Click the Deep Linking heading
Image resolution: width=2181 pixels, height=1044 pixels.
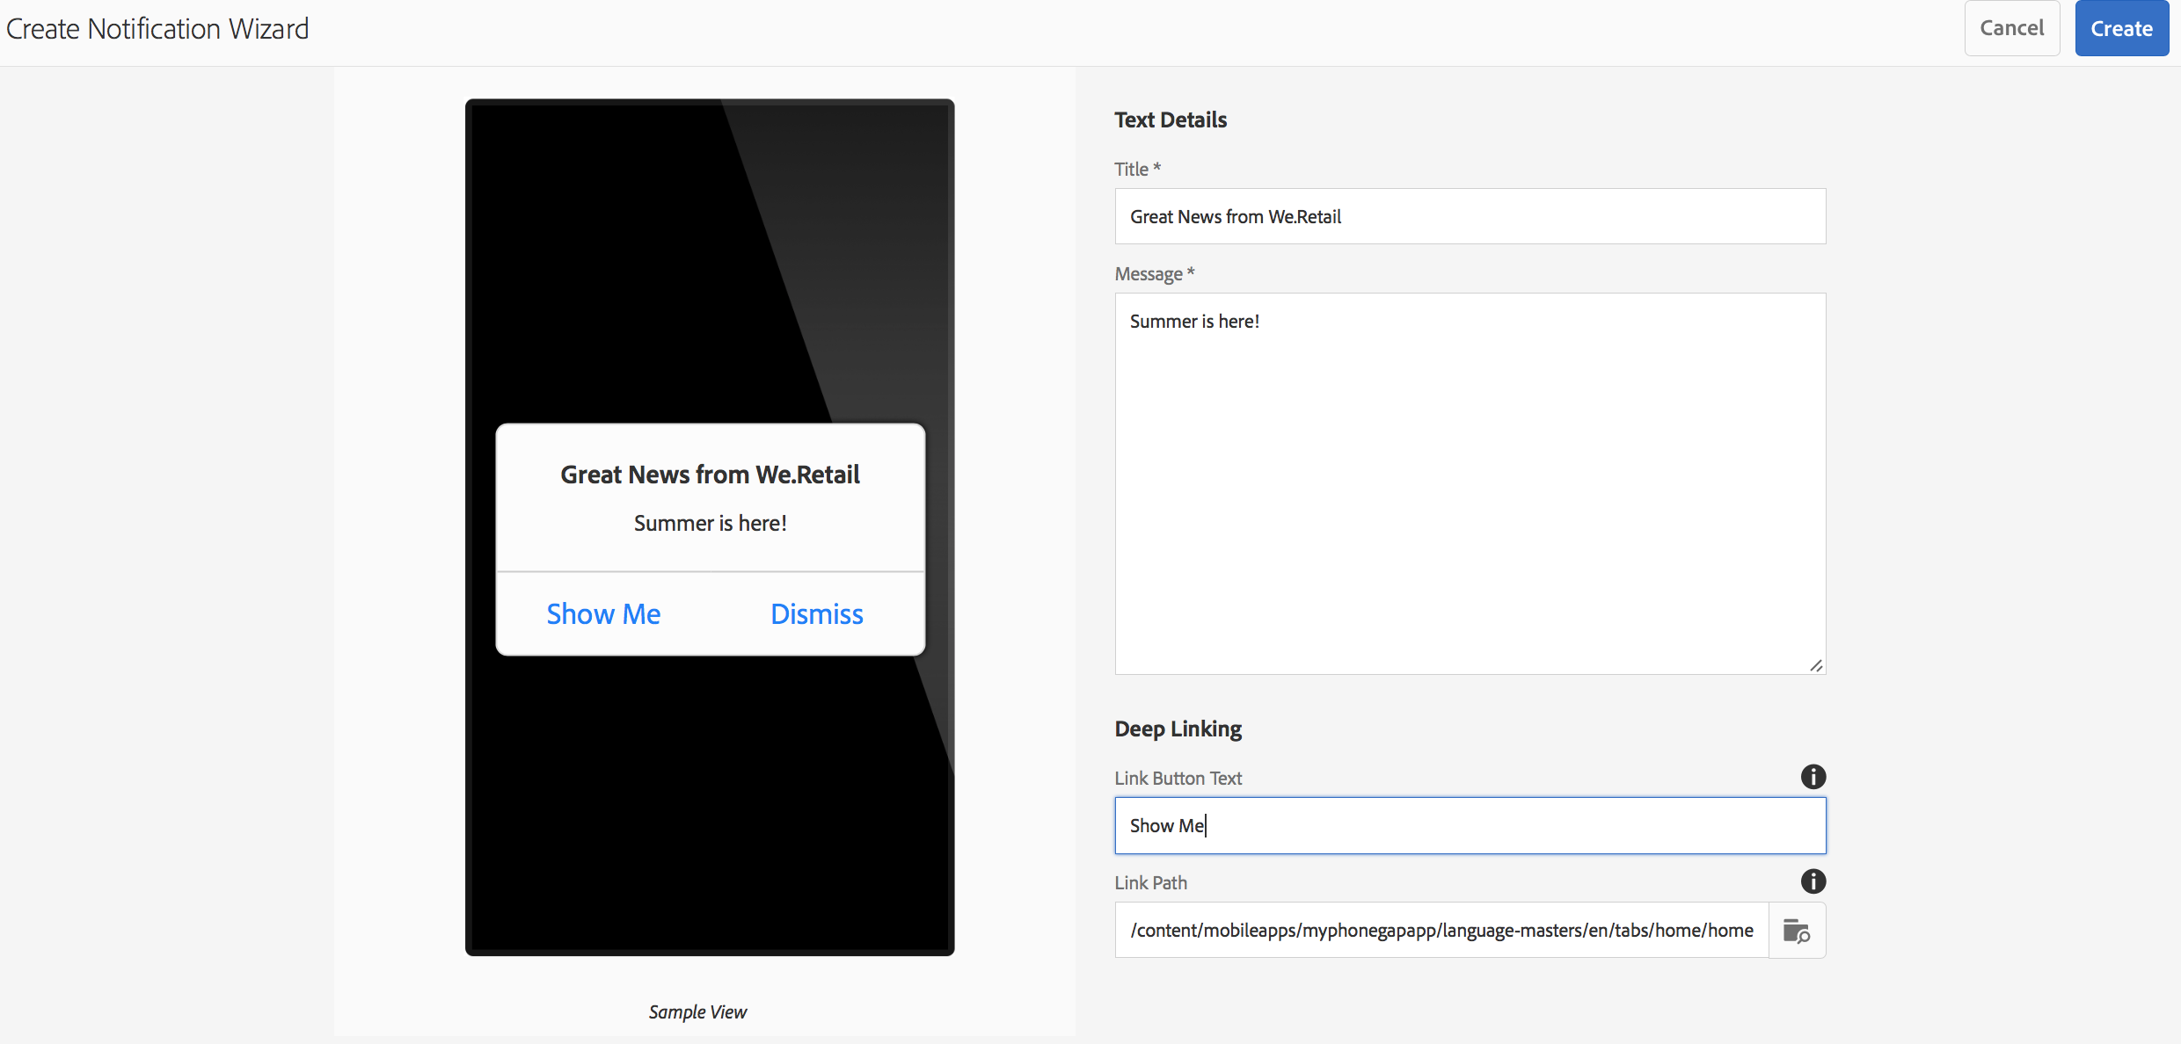point(1178,729)
